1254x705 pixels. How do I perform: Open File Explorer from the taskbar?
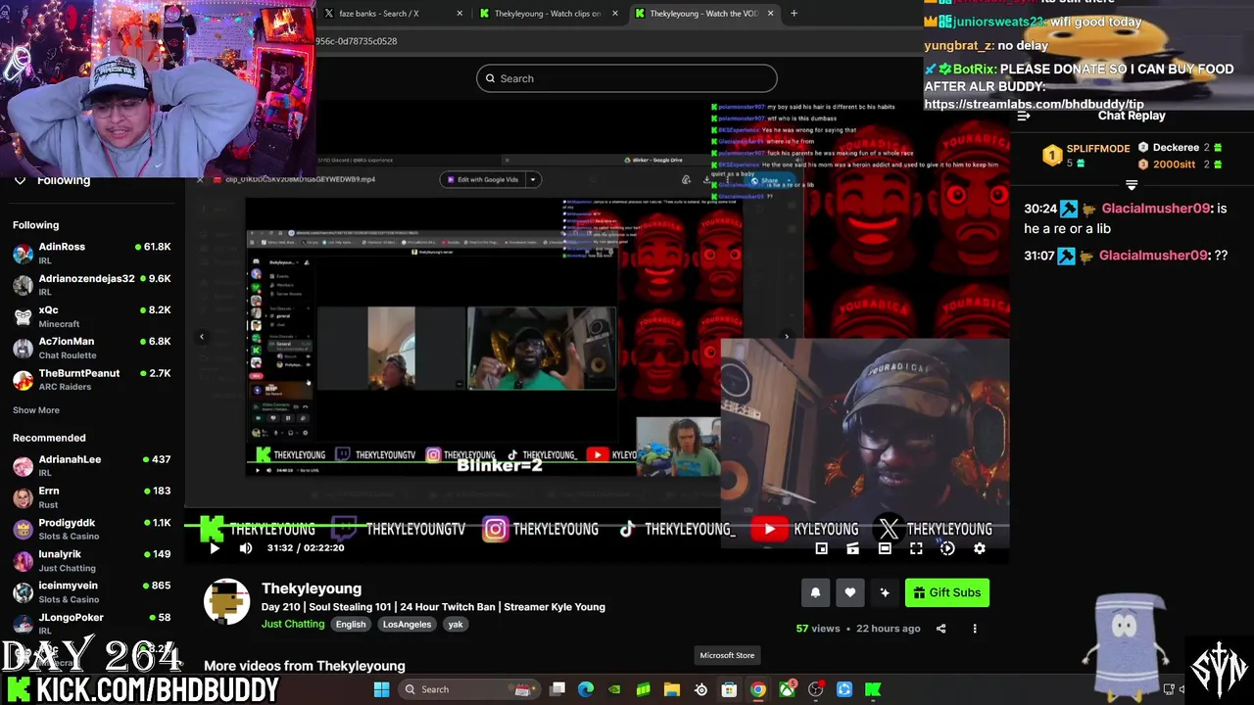pyautogui.click(x=672, y=689)
